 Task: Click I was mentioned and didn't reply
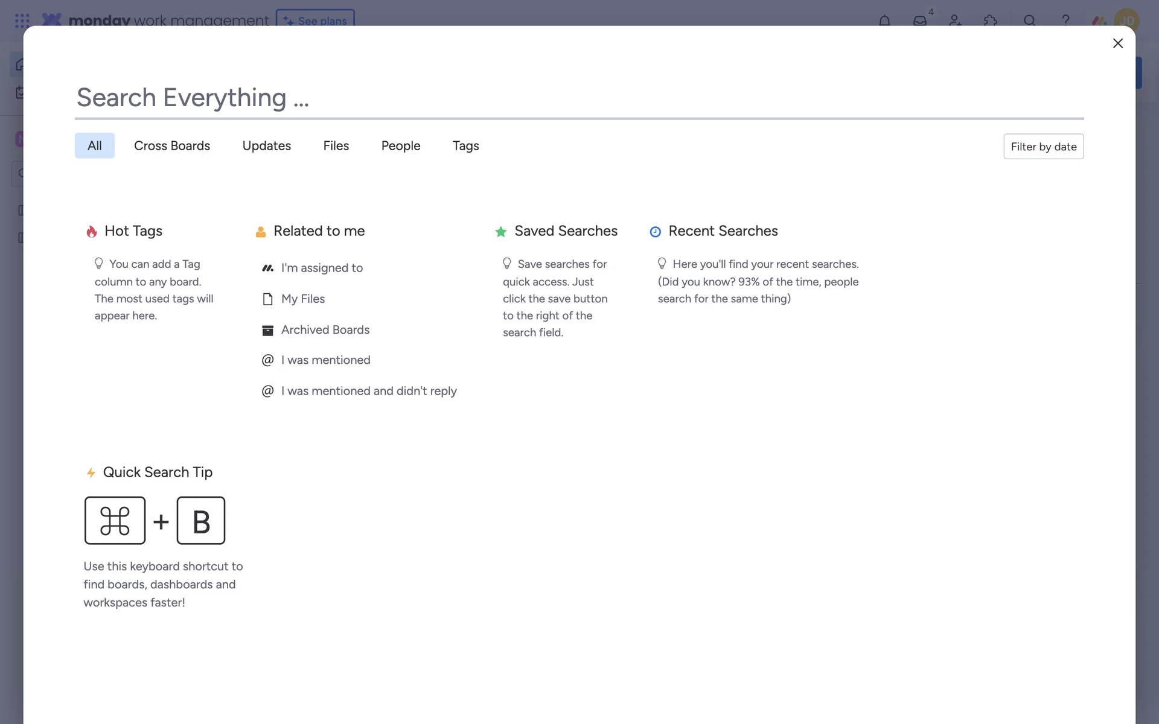368,391
